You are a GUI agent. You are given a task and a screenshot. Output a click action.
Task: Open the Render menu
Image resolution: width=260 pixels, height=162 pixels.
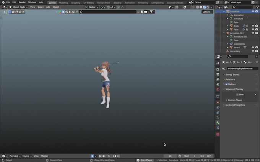22,2
